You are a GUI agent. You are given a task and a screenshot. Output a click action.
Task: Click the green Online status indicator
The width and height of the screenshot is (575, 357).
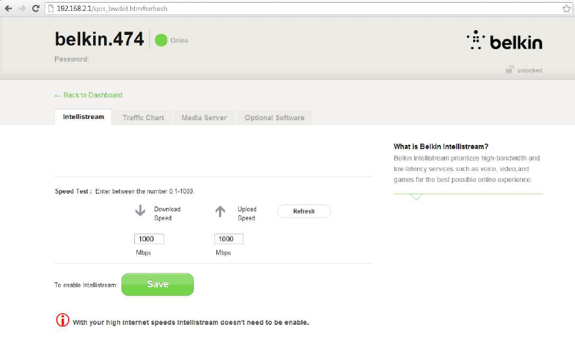[161, 40]
